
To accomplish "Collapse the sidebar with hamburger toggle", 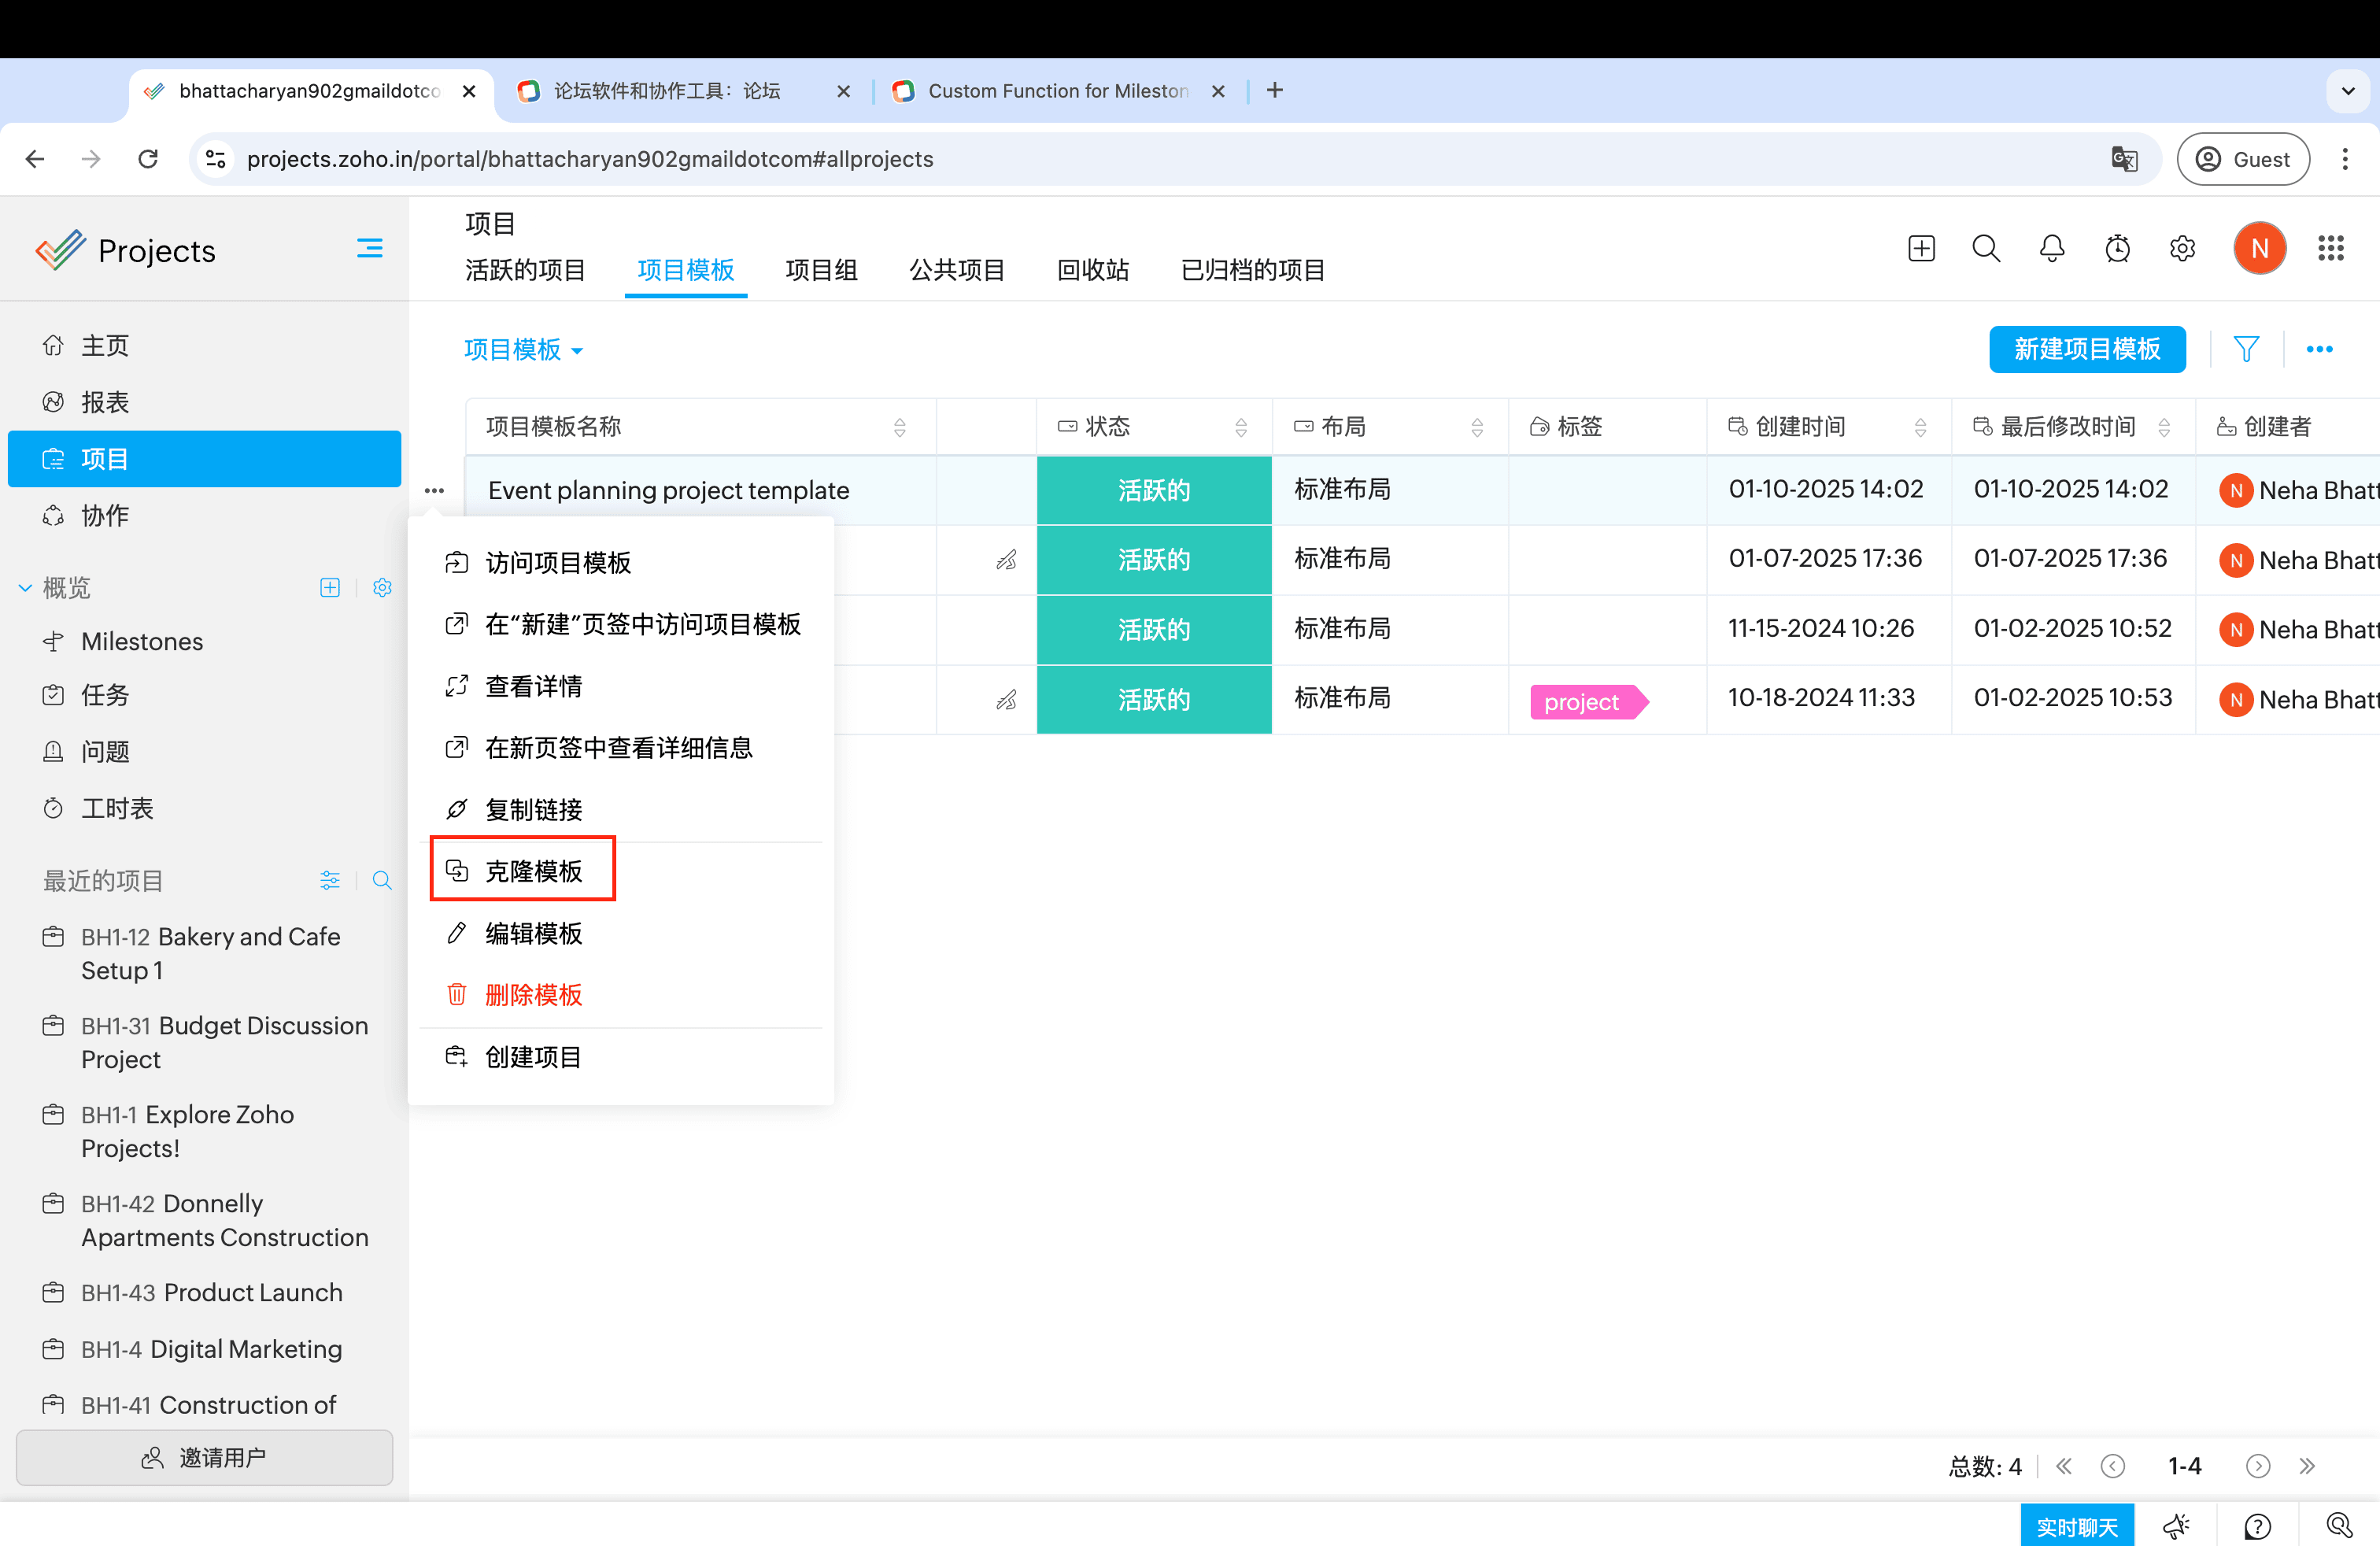I will tap(369, 248).
